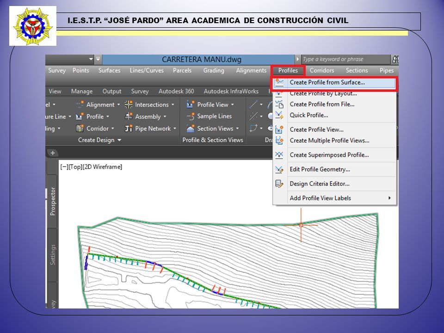Click Create Multiple Profile Views icon
Image resolution: width=444 pixels, height=333 pixels.
click(279, 141)
